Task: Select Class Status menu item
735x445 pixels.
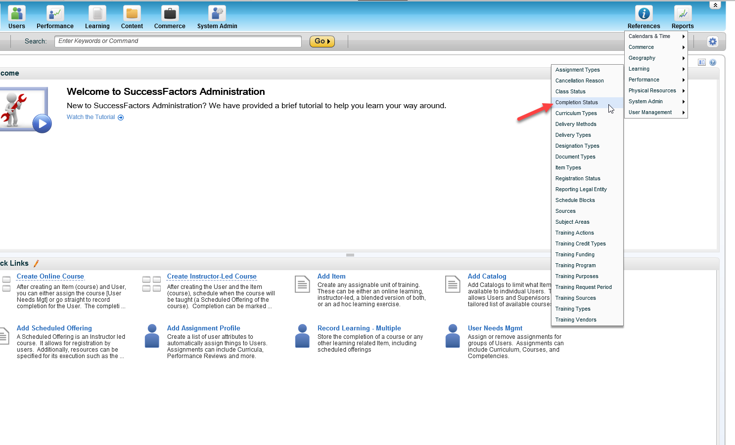Action: point(587,92)
